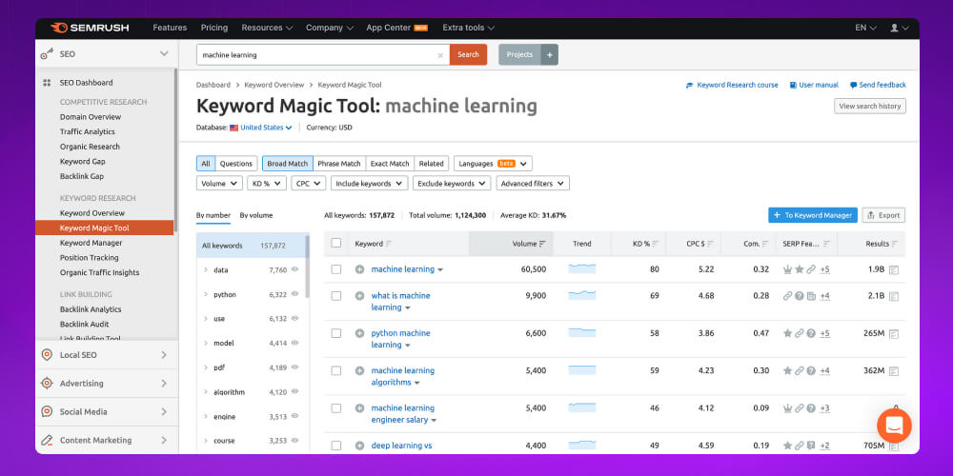Sort by CPC $ column icon
This screenshot has height=476, width=953.
coord(710,244)
